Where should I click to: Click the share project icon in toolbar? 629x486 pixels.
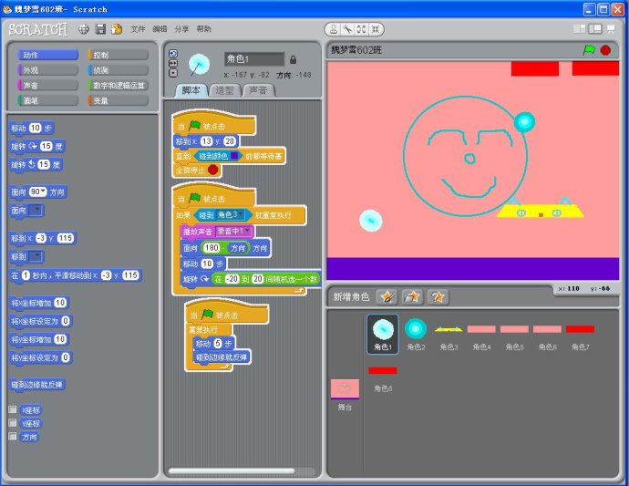coord(117,29)
